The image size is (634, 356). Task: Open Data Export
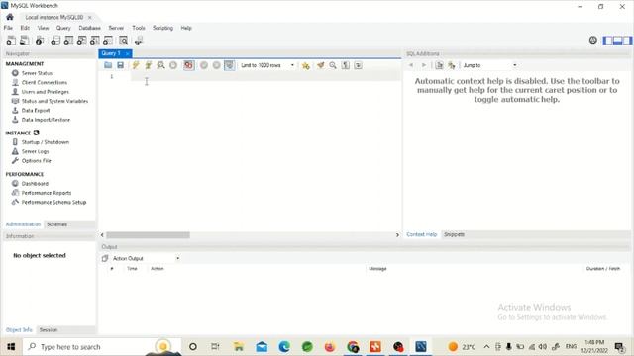[x=36, y=110]
